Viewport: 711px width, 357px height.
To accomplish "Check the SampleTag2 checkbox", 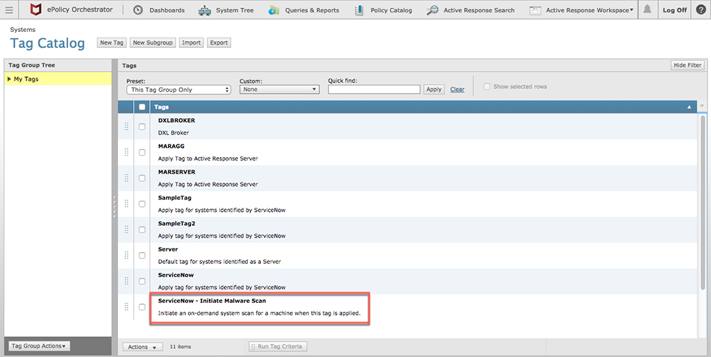I will click(142, 230).
